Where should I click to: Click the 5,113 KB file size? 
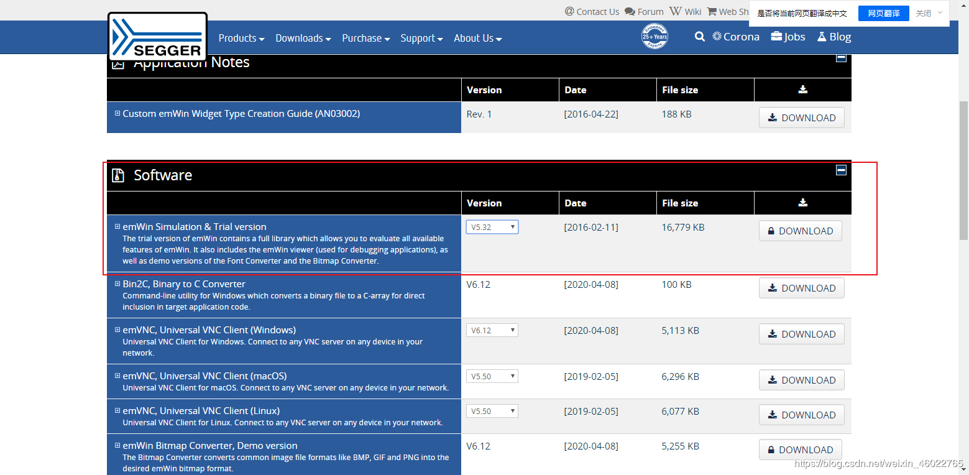(681, 331)
